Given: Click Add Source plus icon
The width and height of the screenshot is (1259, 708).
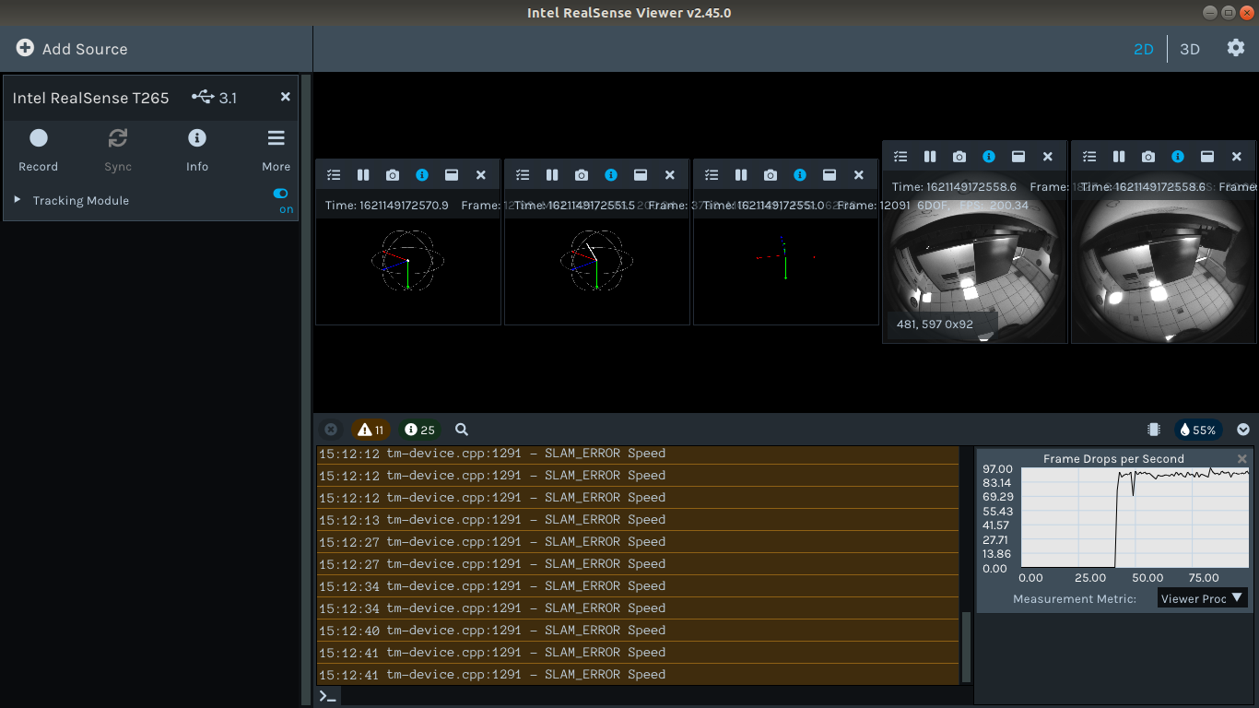Looking at the screenshot, I should [x=25, y=49].
